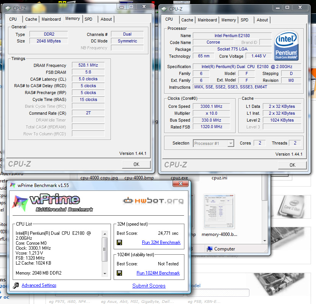316x304 pixels.
Task: Click the Channels # field Dual
Action: [127, 34]
